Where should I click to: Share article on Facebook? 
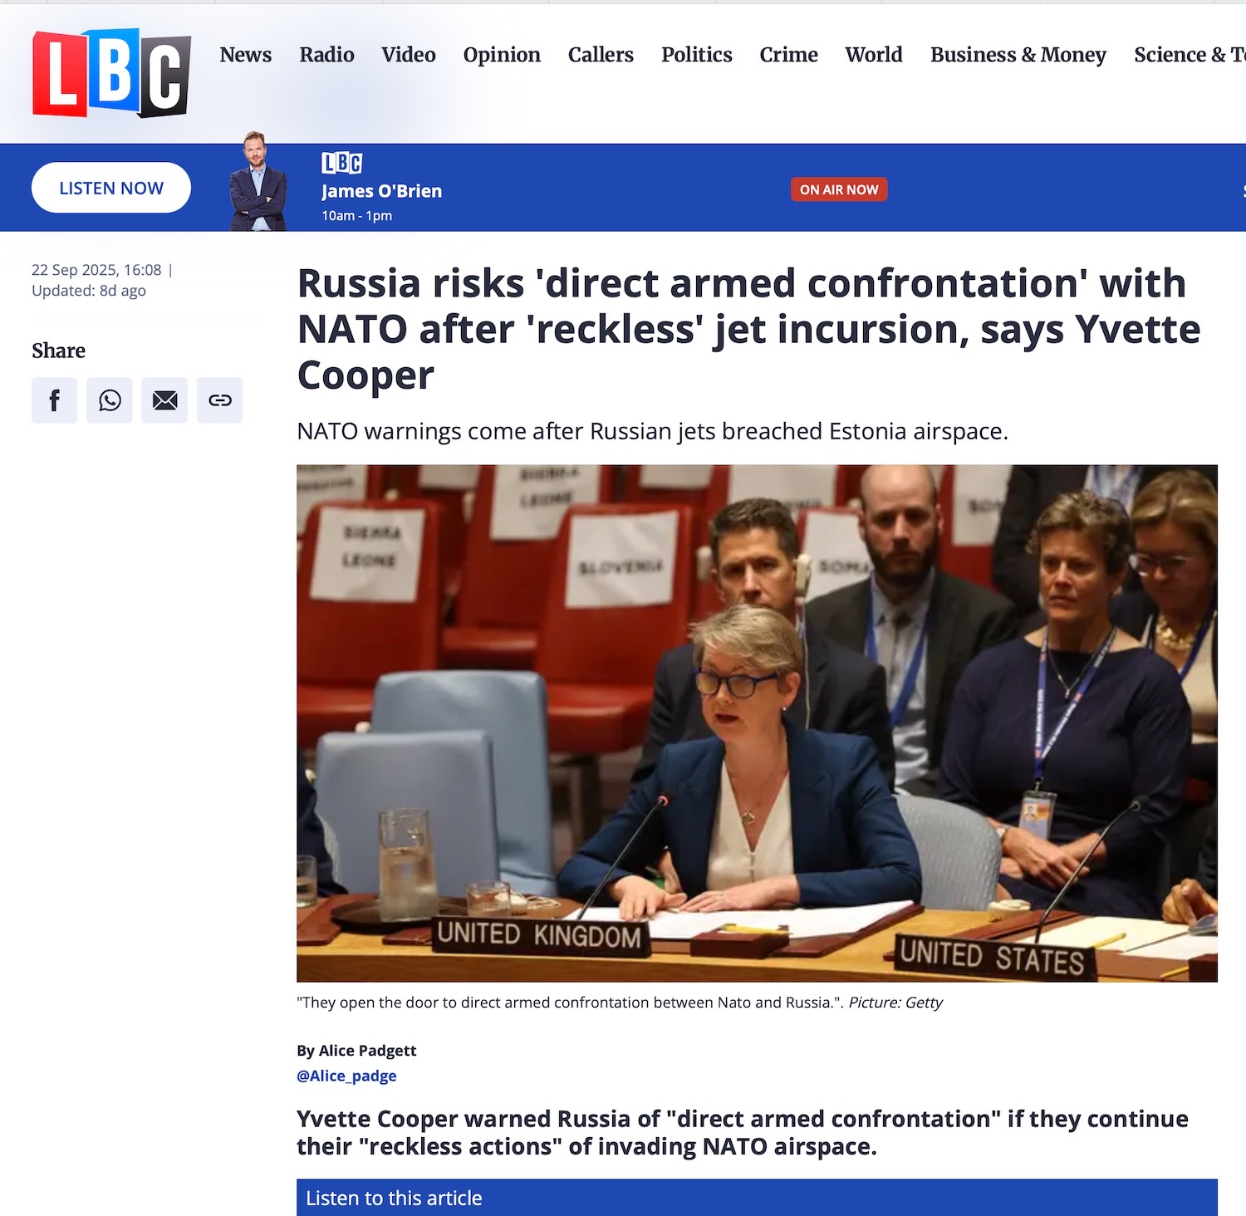click(x=55, y=400)
